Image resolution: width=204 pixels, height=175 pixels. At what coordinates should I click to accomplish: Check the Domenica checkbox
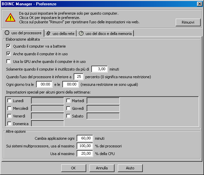click(x=9, y=123)
